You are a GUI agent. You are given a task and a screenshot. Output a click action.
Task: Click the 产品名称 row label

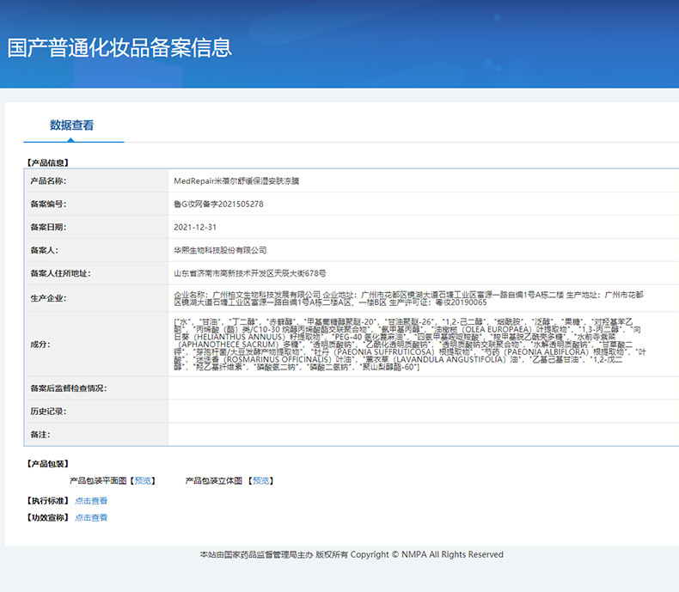[48, 181]
